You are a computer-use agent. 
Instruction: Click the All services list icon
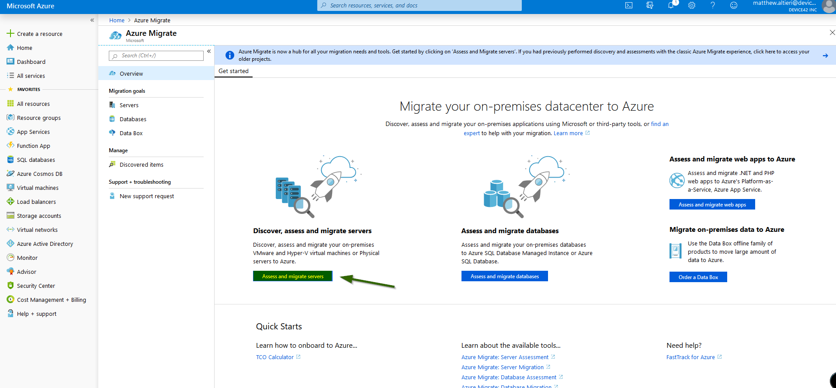pos(10,75)
